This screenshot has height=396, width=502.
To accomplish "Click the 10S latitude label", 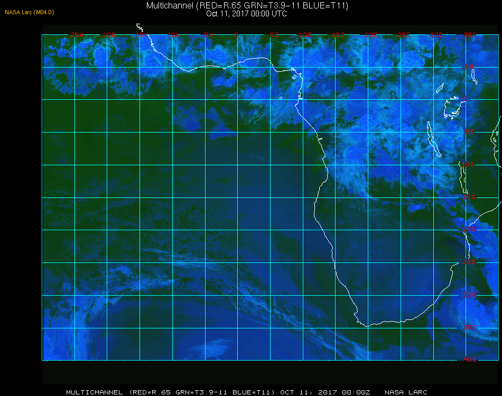I will tap(468, 164).
